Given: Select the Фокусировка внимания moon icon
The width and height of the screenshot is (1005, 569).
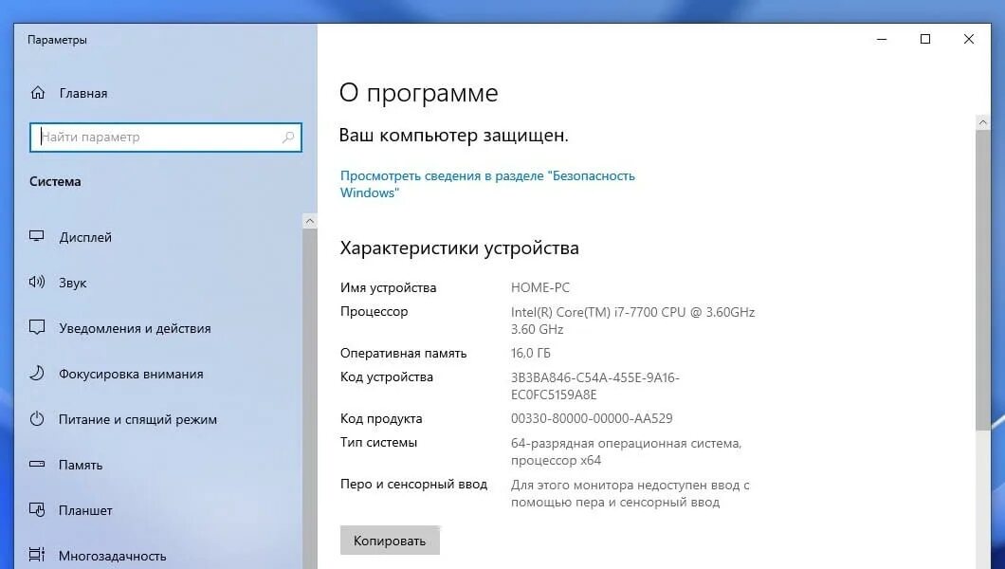Looking at the screenshot, I should tap(37, 373).
